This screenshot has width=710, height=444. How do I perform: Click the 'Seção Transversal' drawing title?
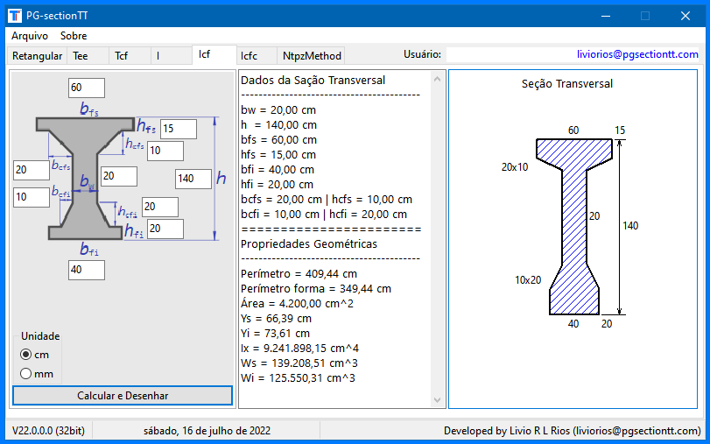(x=567, y=84)
